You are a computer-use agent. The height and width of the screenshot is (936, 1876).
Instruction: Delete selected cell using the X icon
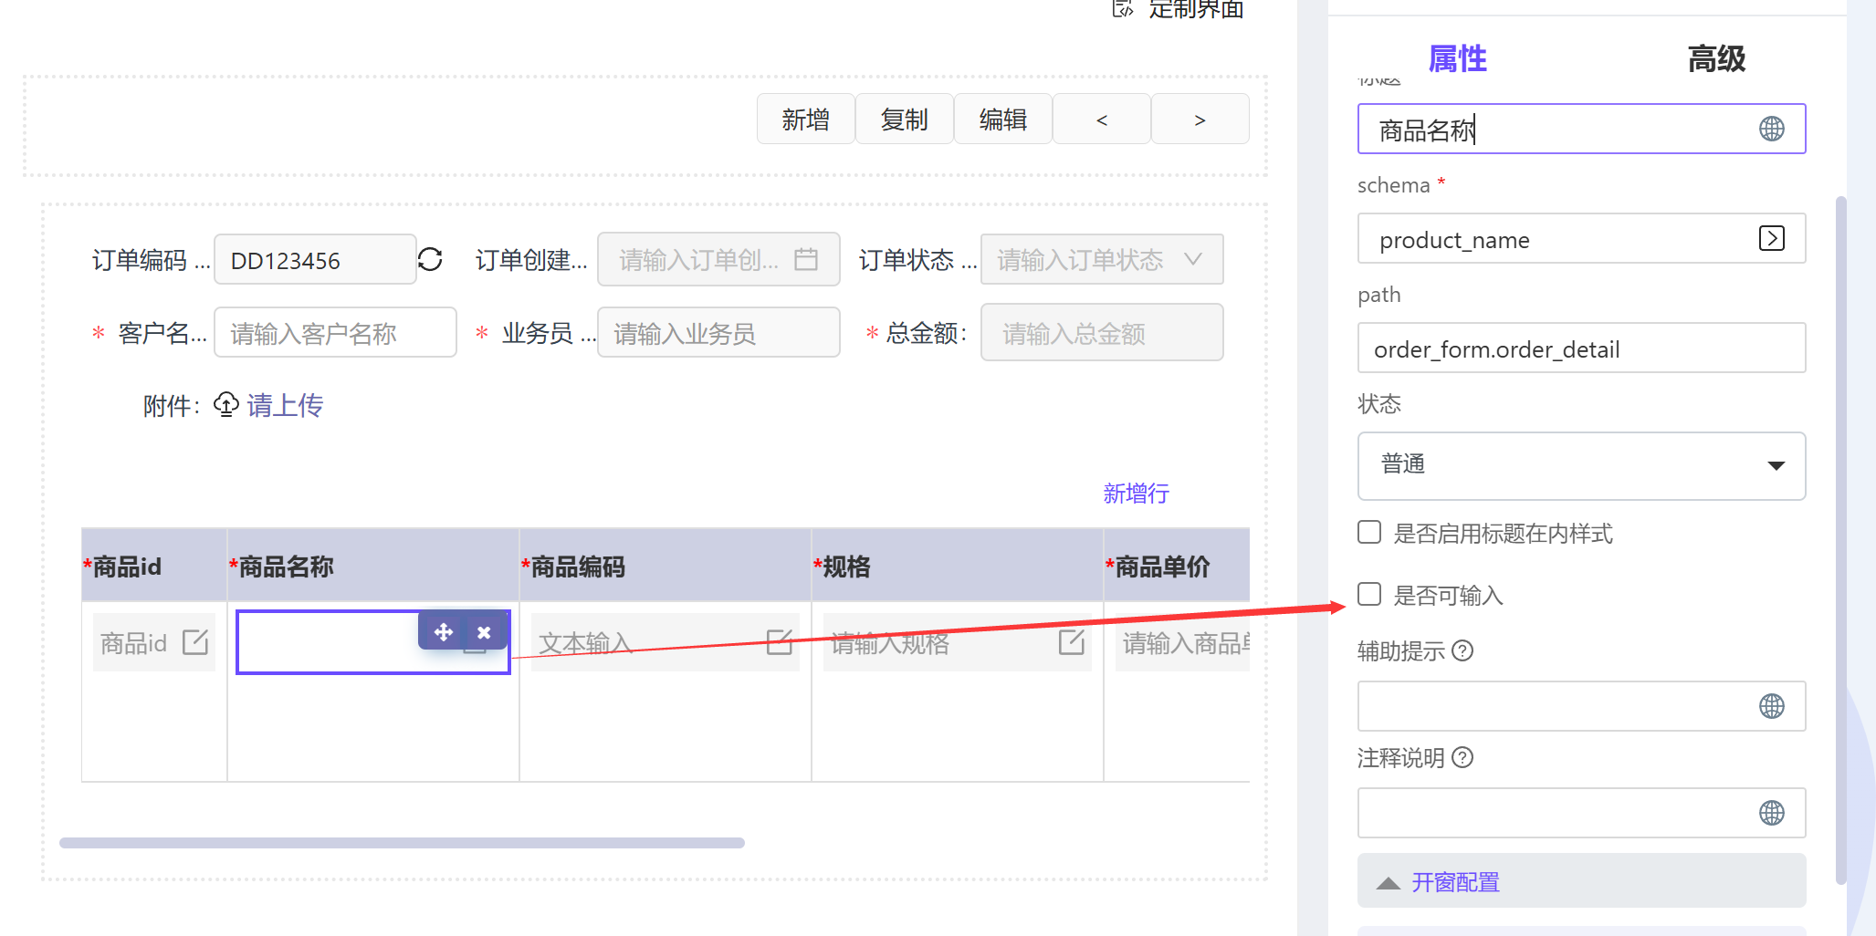point(484,632)
